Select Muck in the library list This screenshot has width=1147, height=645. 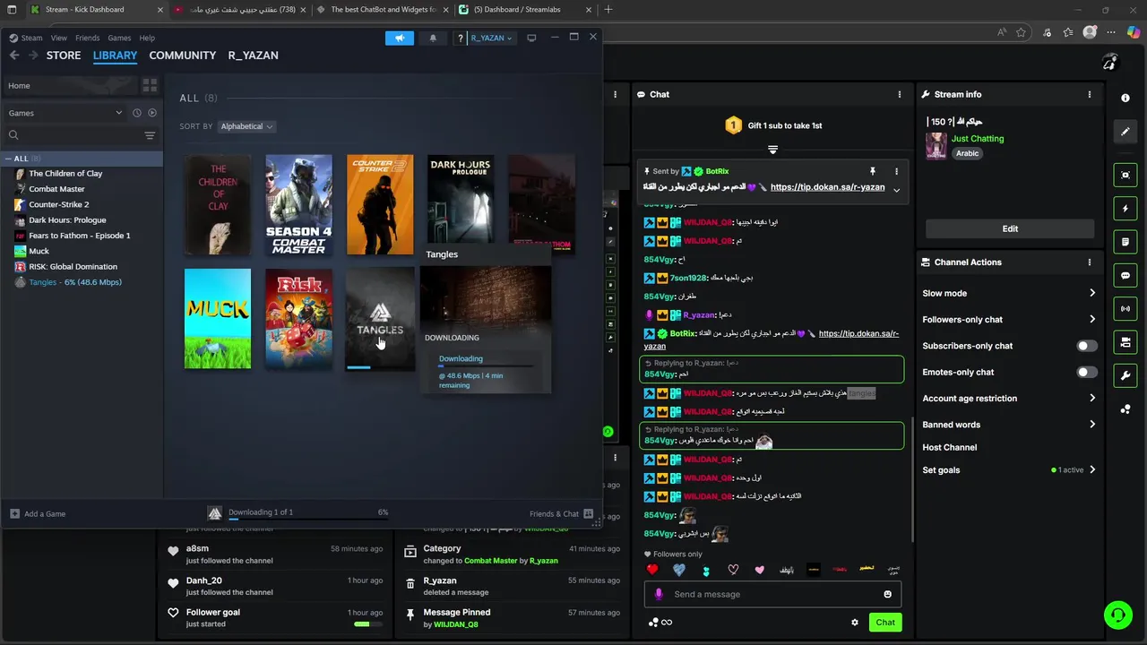point(39,251)
